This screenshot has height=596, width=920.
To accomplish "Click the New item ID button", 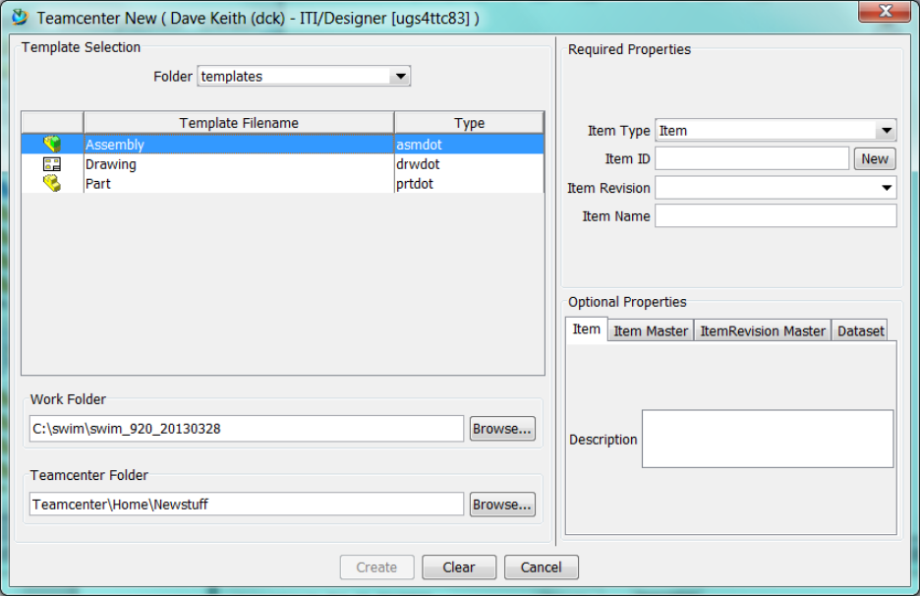I will [874, 159].
